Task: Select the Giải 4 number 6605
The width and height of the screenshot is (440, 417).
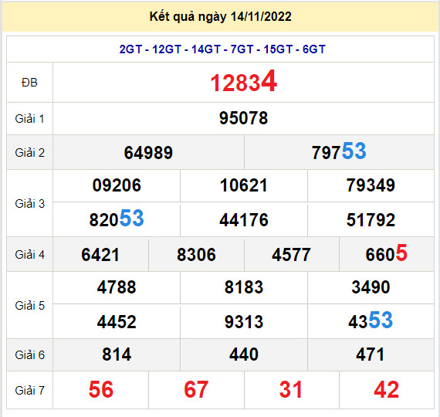Action: [x=387, y=253]
